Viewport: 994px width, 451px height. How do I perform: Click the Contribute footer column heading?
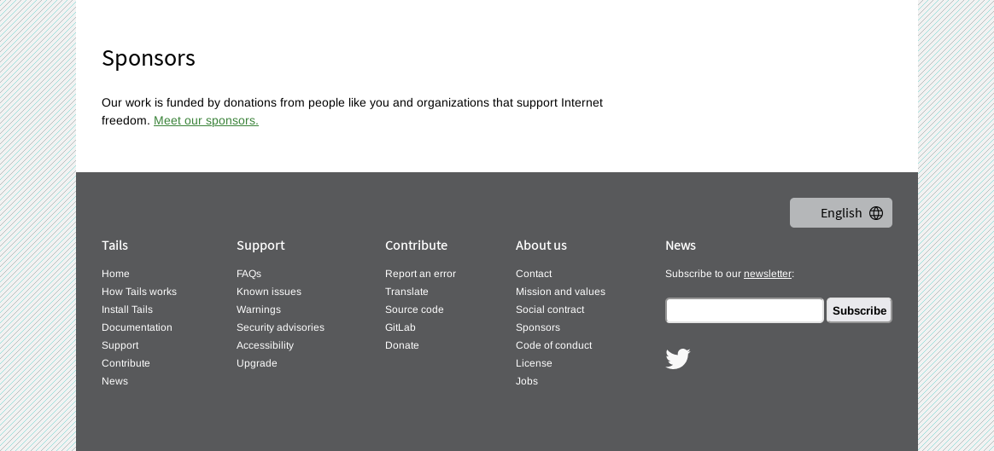(x=416, y=245)
